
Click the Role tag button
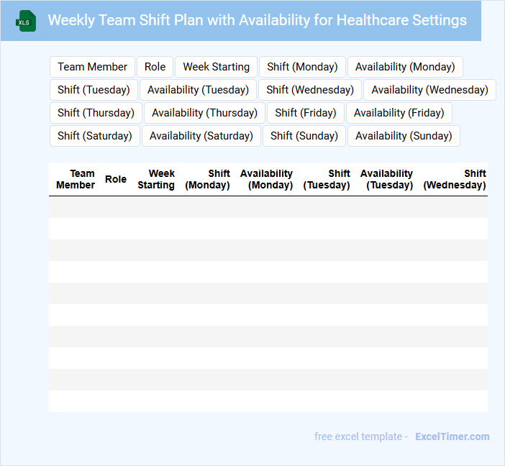155,67
